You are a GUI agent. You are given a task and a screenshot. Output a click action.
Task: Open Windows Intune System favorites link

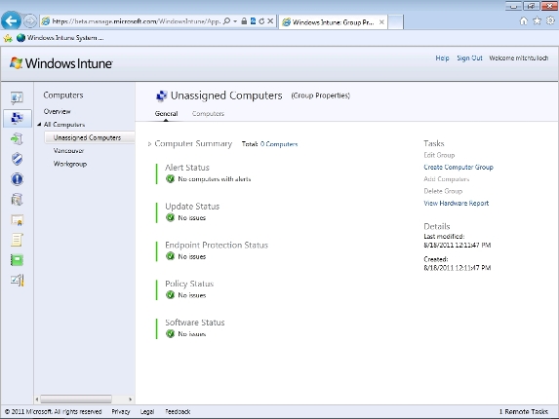(x=60, y=38)
